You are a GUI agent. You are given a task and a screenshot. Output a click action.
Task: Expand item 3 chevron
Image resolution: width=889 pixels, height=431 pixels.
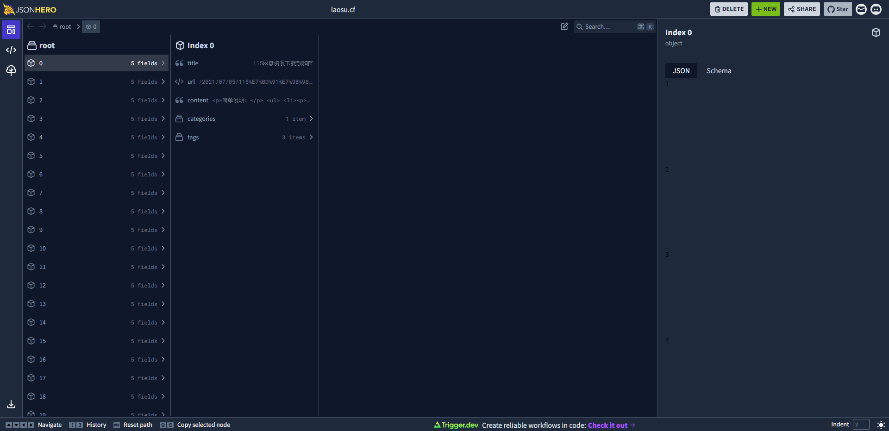(163, 119)
